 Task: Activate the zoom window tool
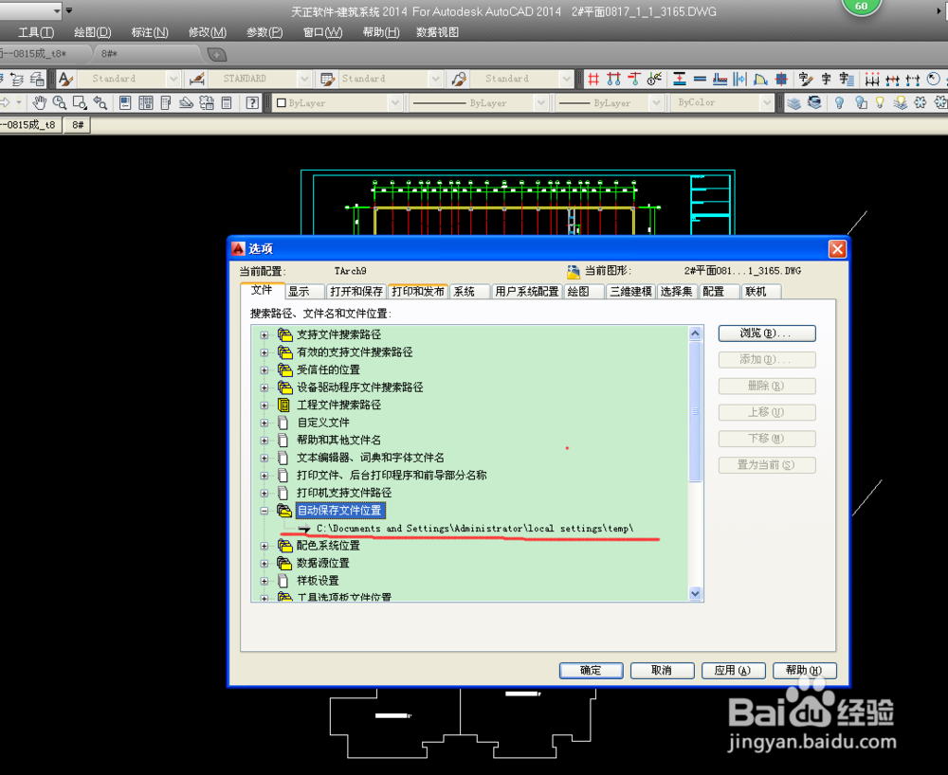click(80, 102)
